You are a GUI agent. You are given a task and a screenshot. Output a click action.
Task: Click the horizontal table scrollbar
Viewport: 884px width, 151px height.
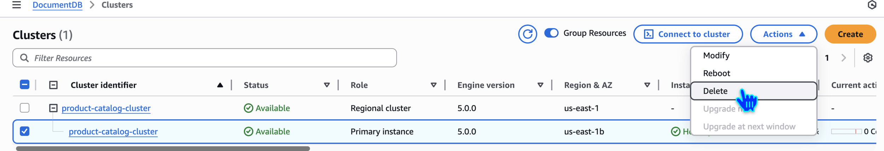163,149
